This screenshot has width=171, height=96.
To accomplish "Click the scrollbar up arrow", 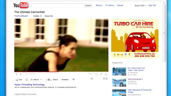I will [164, 3].
